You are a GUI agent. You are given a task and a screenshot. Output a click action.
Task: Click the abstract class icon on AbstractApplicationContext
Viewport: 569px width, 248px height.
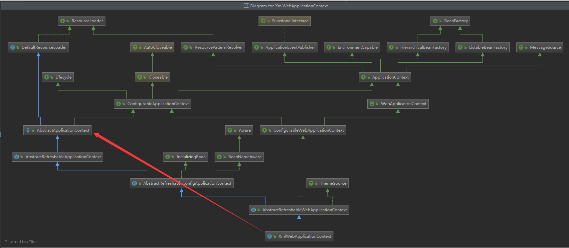click(28, 130)
